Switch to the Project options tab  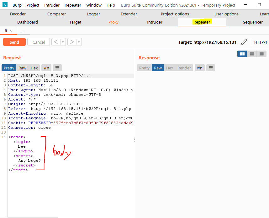175,14
